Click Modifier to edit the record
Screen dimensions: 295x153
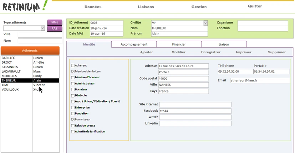[178, 52]
